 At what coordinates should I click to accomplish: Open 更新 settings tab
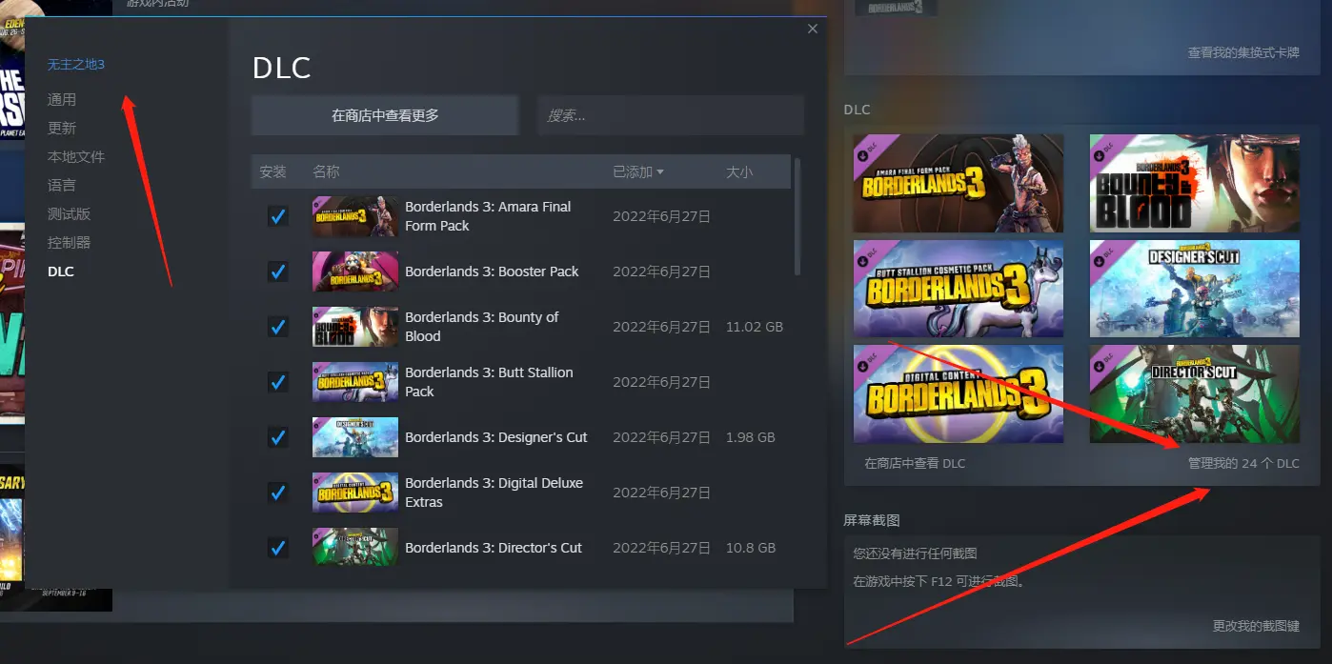[62, 129]
